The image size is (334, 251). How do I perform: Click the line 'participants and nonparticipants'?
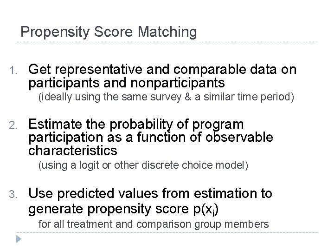(127, 83)
